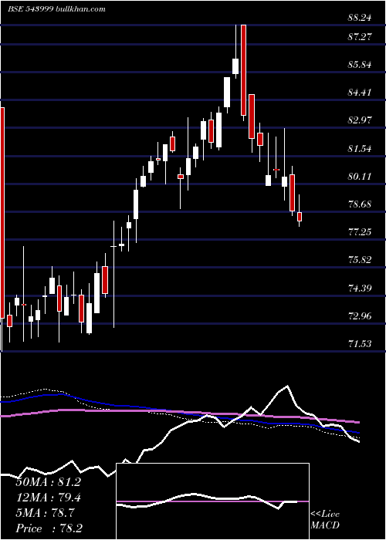Click the 50MA : 81.2 readout
This screenshot has width=386, height=540.
48,482
